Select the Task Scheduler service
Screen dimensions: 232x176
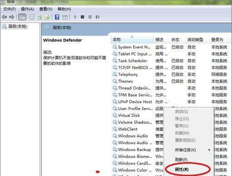click(x=170, y=61)
